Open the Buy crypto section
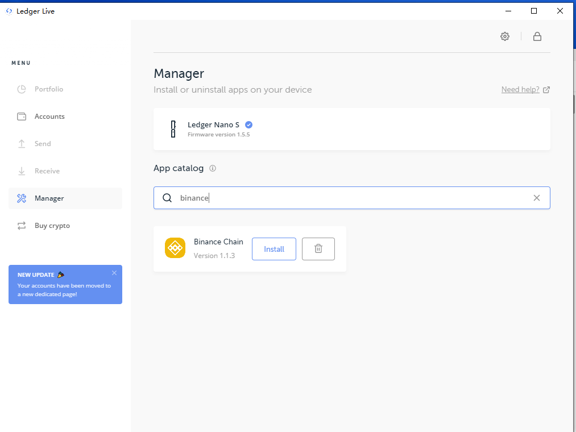This screenshot has width=576, height=432. [x=52, y=226]
